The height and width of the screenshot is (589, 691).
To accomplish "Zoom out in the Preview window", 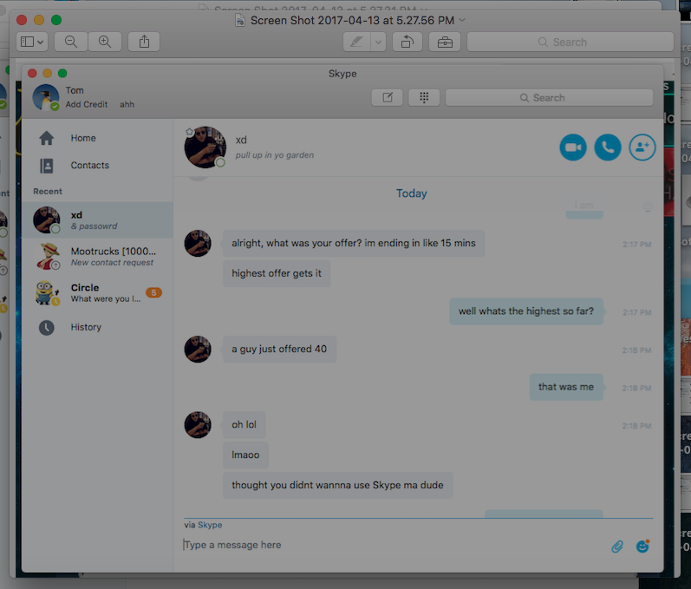I will coord(70,42).
